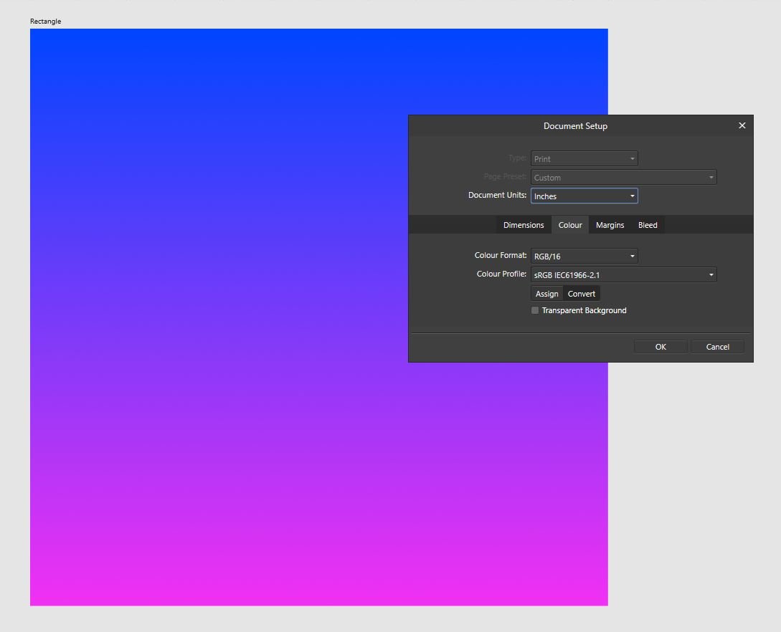Open the Bleed tab
This screenshot has height=632, width=781.
[648, 225]
